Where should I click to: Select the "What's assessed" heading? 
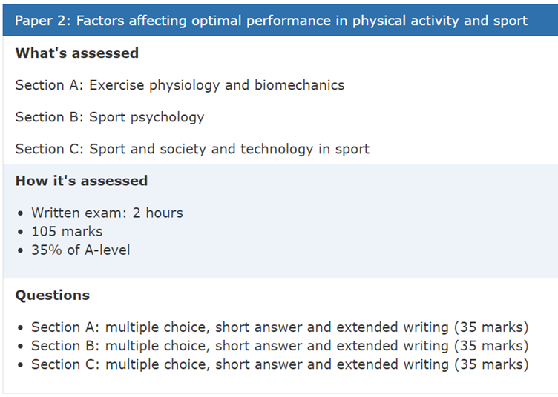pos(77,53)
